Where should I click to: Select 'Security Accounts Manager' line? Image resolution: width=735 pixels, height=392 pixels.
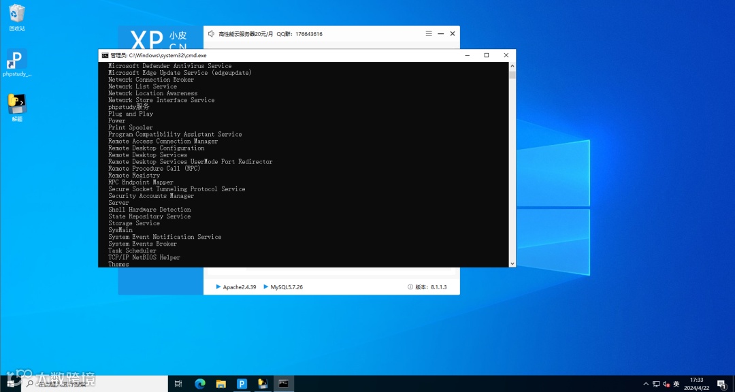(151, 196)
